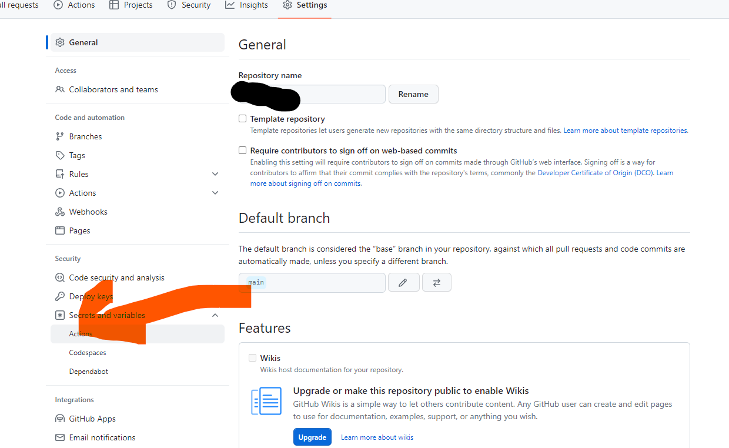Go to Pages settings
The width and height of the screenshot is (729, 448).
coord(79,230)
